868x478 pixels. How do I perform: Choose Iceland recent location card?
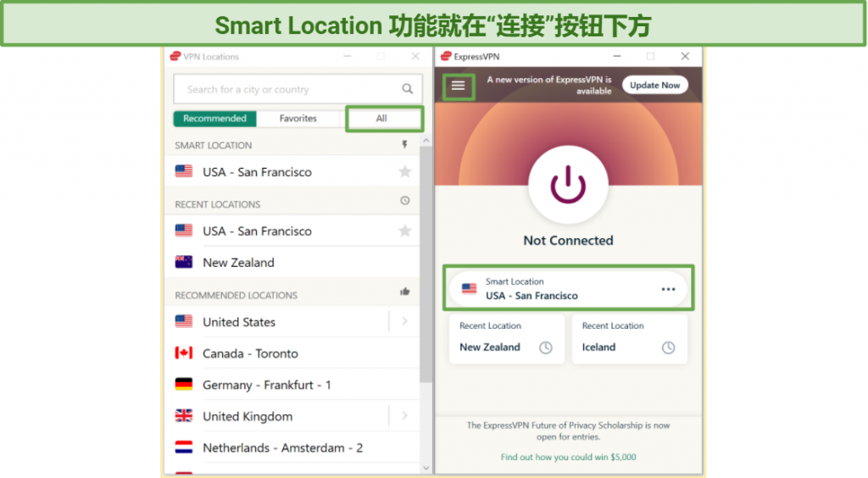click(630, 339)
